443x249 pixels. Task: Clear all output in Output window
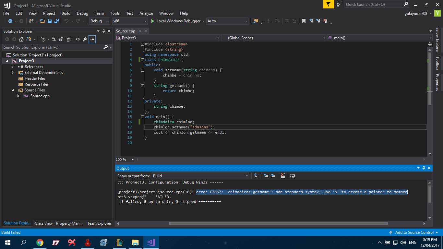(x=283, y=176)
